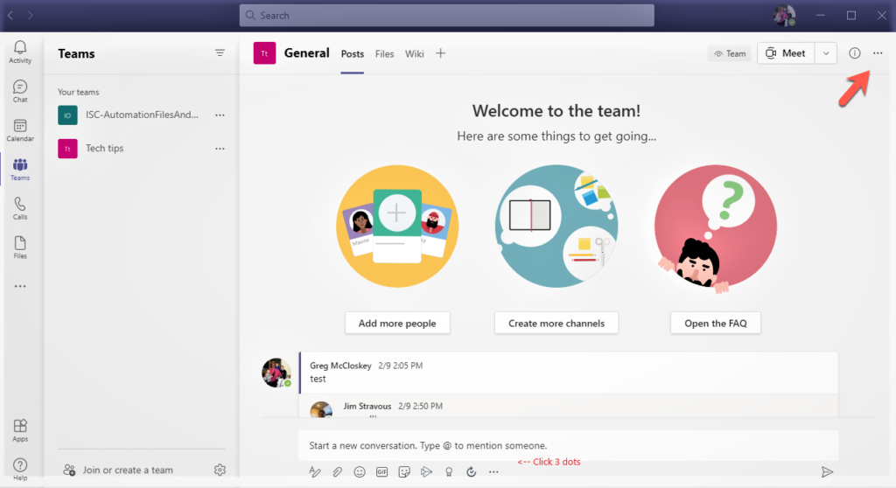
Task: Click the Meet button
Action: coord(786,53)
